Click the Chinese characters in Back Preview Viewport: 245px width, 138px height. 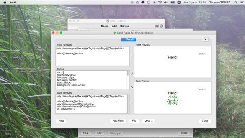pos(173,102)
